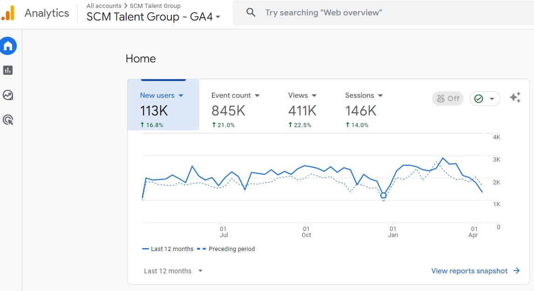Image resolution: width=534 pixels, height=291 pixels.
Task: Open the Insights sparkle icon
Action: [515, 97]
